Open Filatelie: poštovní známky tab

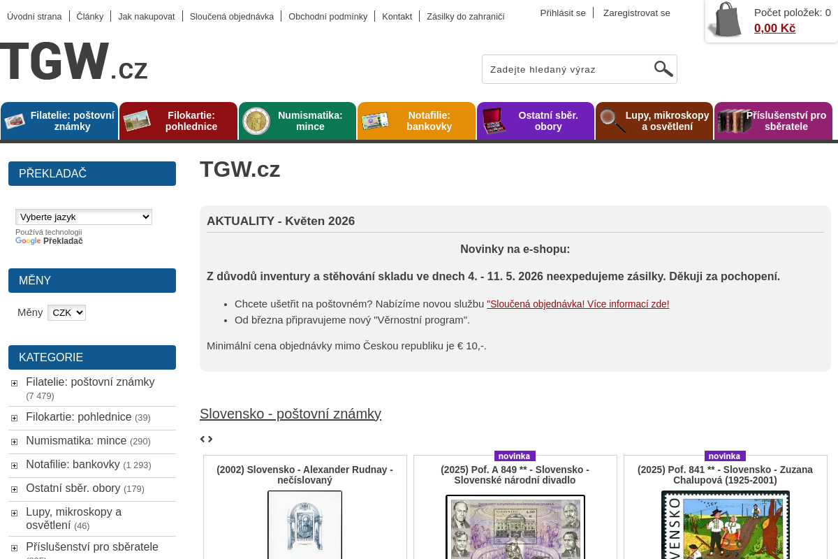point(59,121)
